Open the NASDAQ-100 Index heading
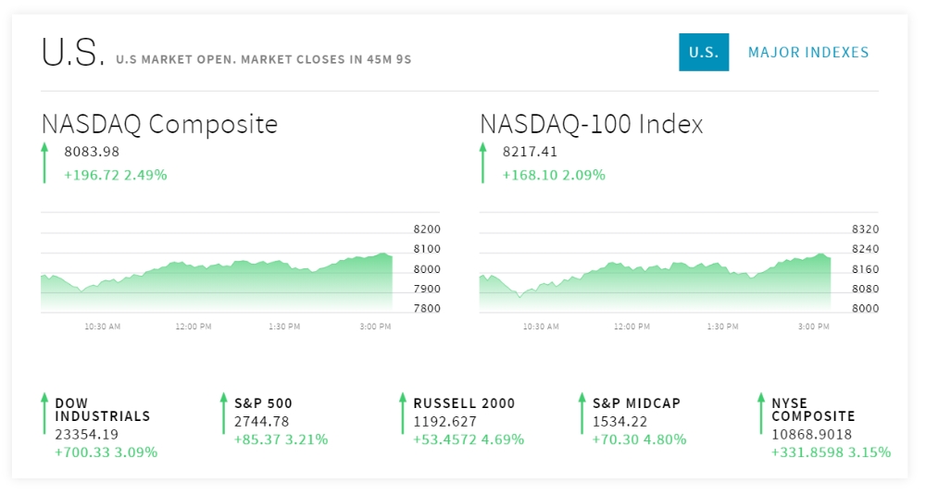 point(591,124)
